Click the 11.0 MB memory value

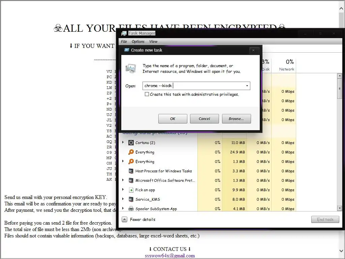point(238,143)
